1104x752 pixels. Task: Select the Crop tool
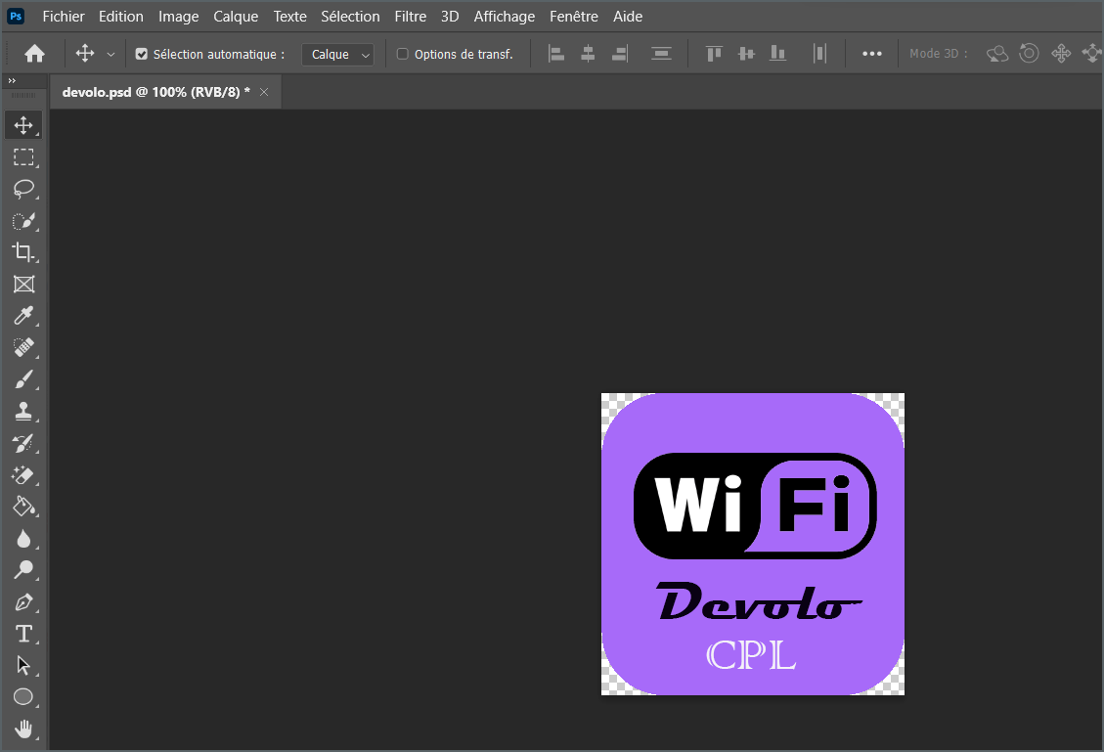coord(23,252)
